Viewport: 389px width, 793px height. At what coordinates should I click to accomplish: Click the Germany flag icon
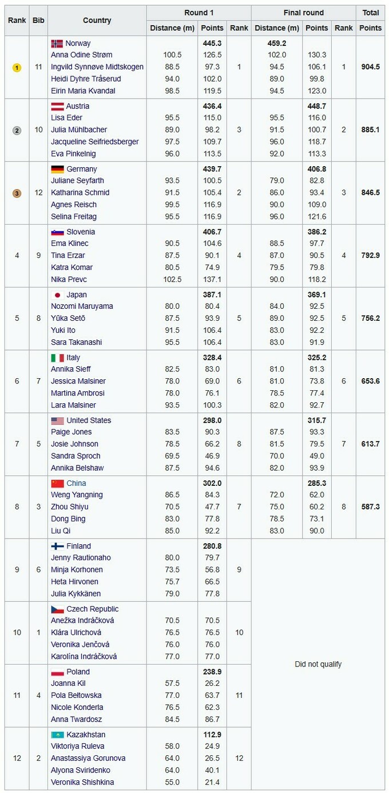[57, 169]
